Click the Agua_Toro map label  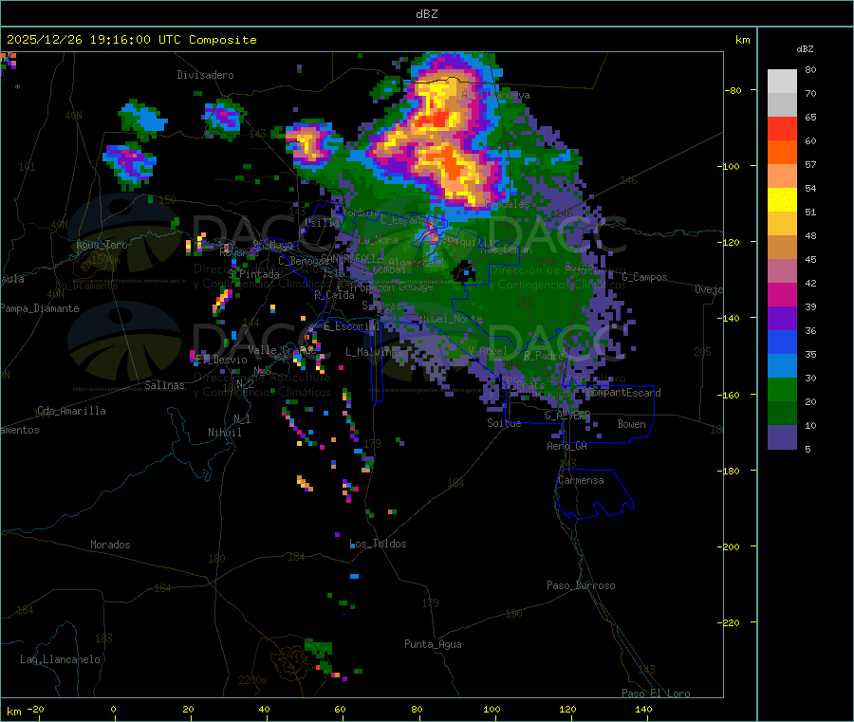[102, 245]
